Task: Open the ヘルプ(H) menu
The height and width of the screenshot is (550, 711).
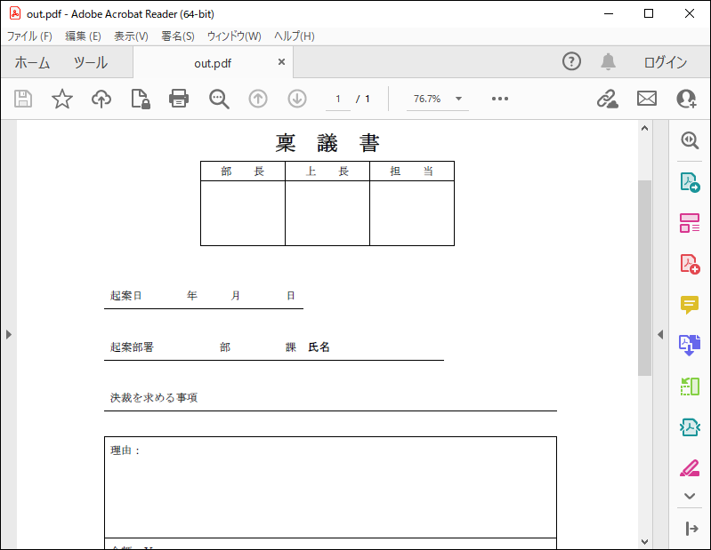Action: coord(295,36)
